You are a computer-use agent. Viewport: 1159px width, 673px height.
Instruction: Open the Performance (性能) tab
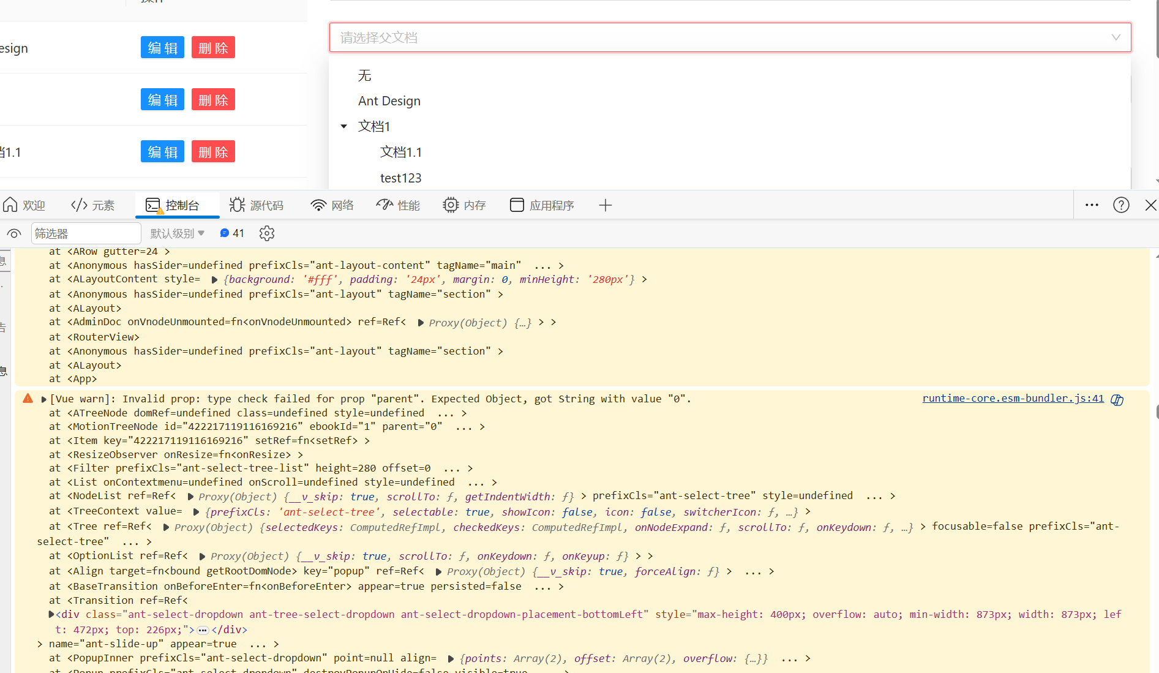tap(398, 205)
